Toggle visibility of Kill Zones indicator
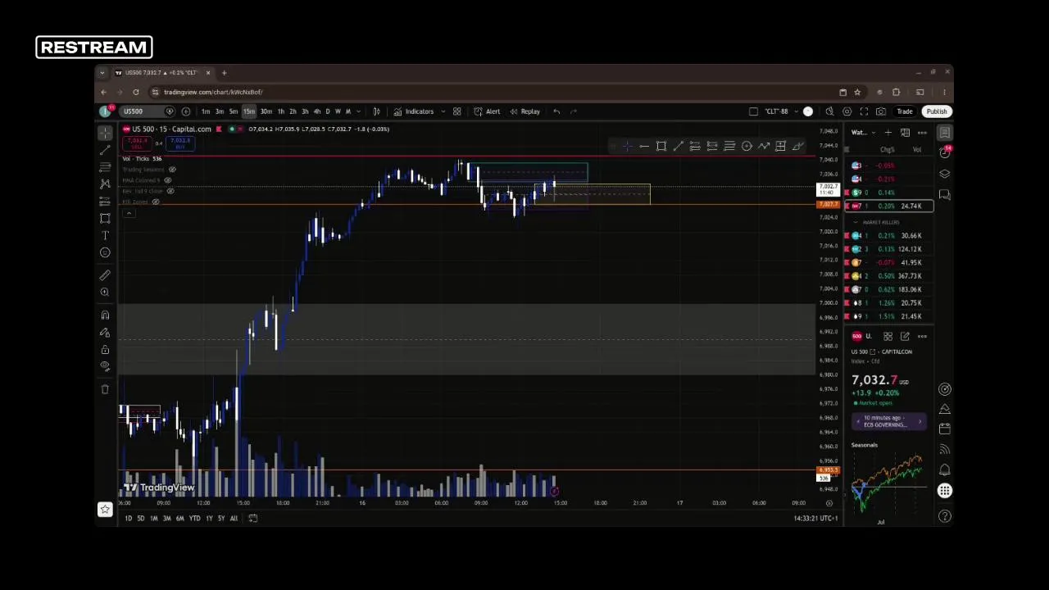The width and height of the screenshot is (1049, 590). point(156,202)
